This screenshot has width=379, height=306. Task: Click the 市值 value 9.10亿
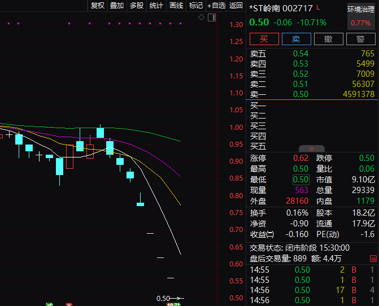point(363,180)
